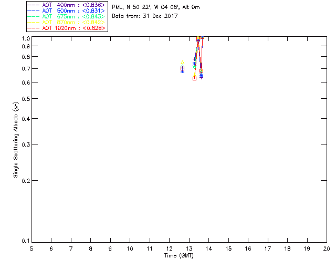Viewport: 336px width, 269px height.
Task: Click the hour 18 x-axis tick label
Action: click(287, 249)
